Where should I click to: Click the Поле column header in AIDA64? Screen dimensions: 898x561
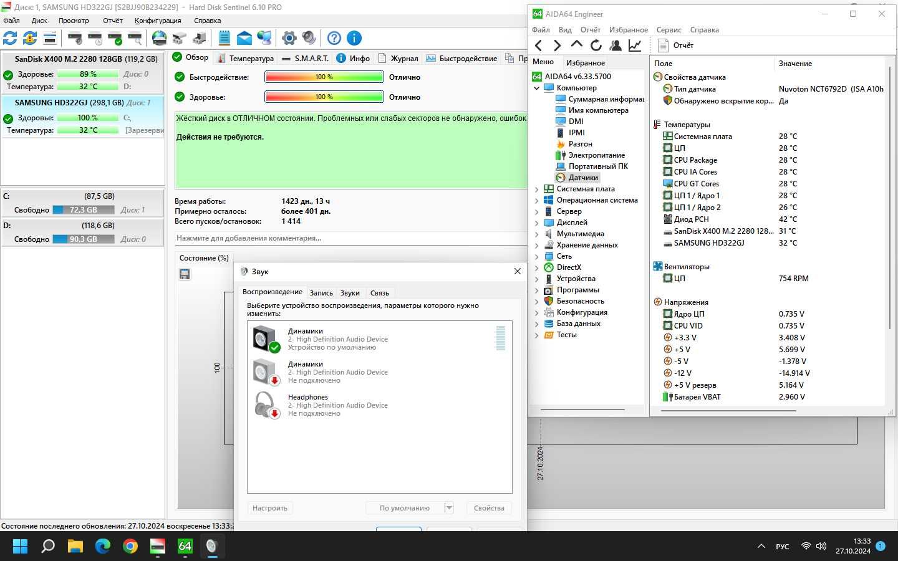click(713, 64)
